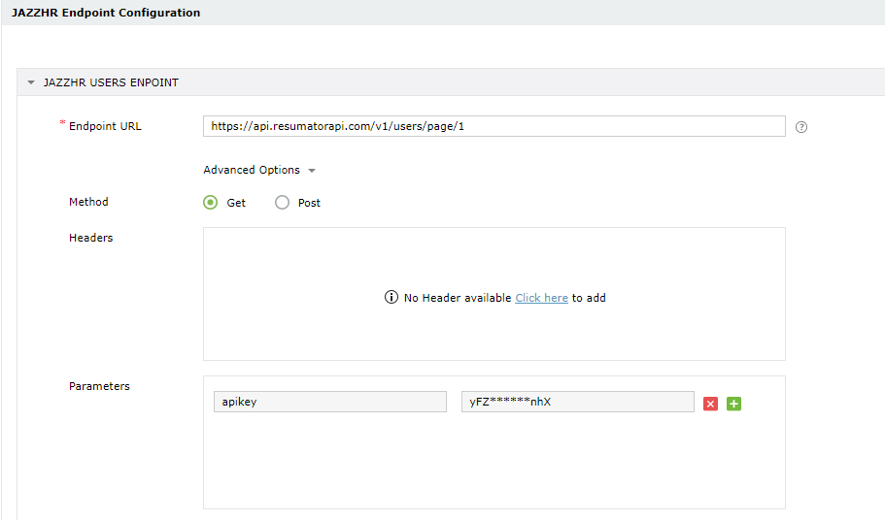Click the masked apikey value field
Screen dimensions: 885x520
(577, 402)
